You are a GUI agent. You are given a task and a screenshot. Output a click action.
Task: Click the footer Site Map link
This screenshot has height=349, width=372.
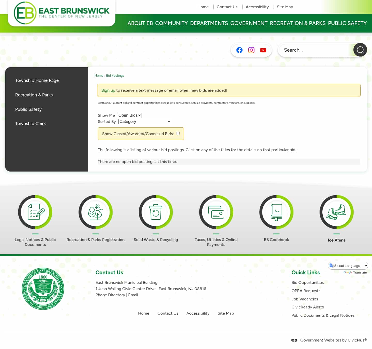click(x=226, y=313)
